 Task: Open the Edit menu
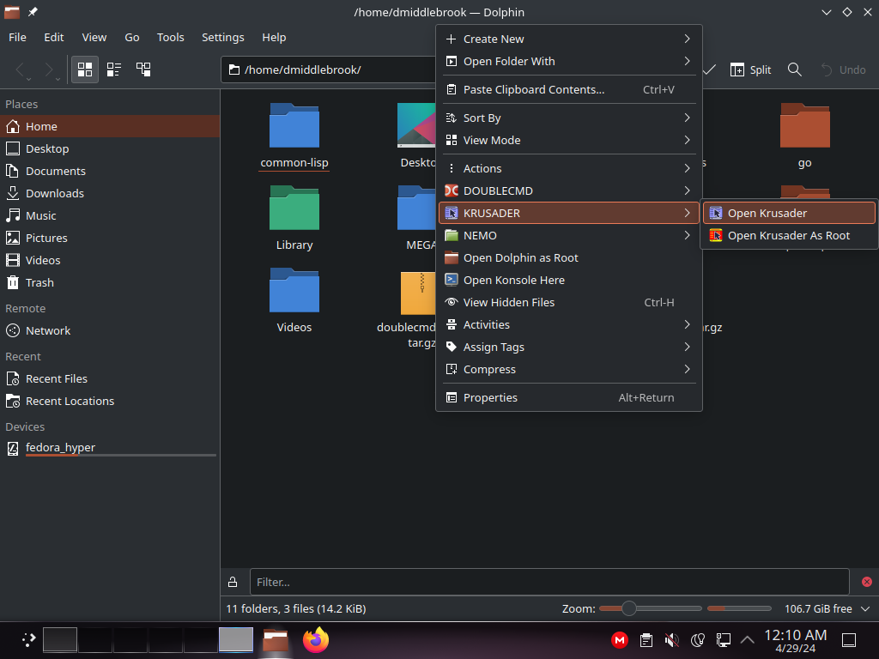click(54, 37)
